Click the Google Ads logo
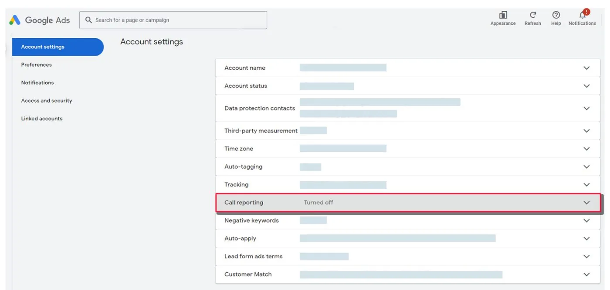The width and height of the screenshot is (610, 290). pos(39,20)
